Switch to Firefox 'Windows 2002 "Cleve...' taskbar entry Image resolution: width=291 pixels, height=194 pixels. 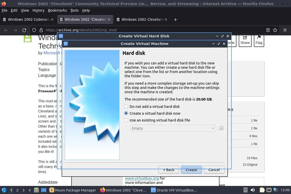click(123, 190)
